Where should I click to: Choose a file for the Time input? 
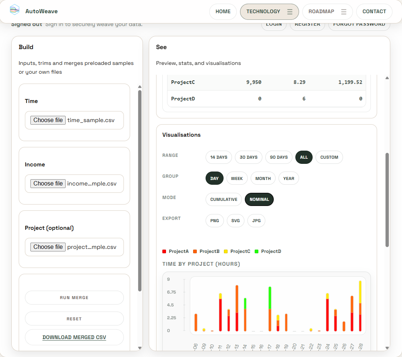point(48,120)
